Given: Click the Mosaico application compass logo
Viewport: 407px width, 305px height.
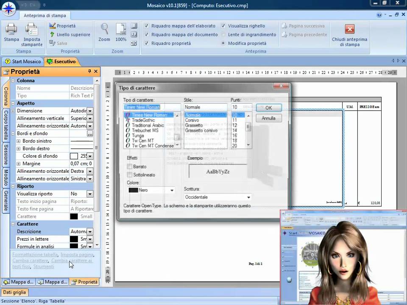Looking at the screenshot, I should point(8,8).
